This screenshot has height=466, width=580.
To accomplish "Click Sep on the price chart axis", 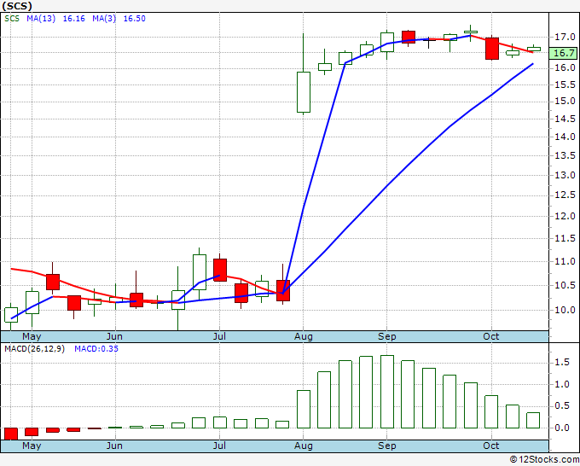I will click(x=387, y=336).
